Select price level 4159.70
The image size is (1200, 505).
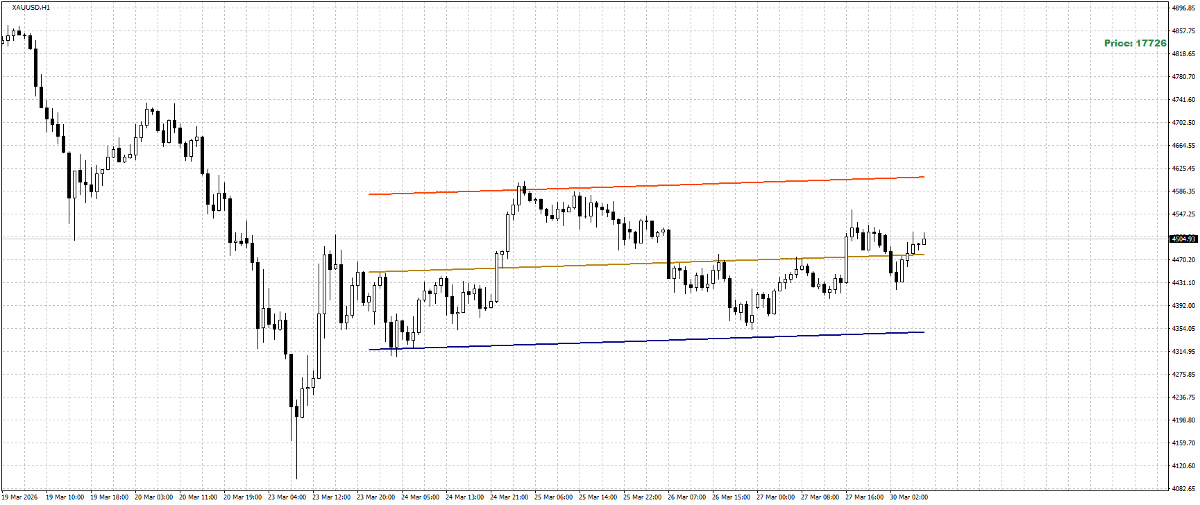pyautogui.click(x=1183, y=443)
